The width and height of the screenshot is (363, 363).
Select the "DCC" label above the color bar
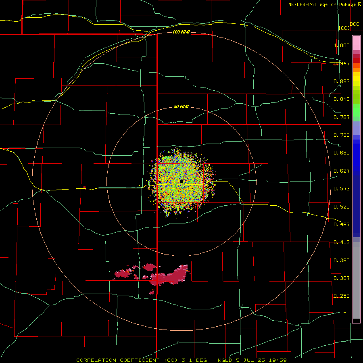[354, 24]
